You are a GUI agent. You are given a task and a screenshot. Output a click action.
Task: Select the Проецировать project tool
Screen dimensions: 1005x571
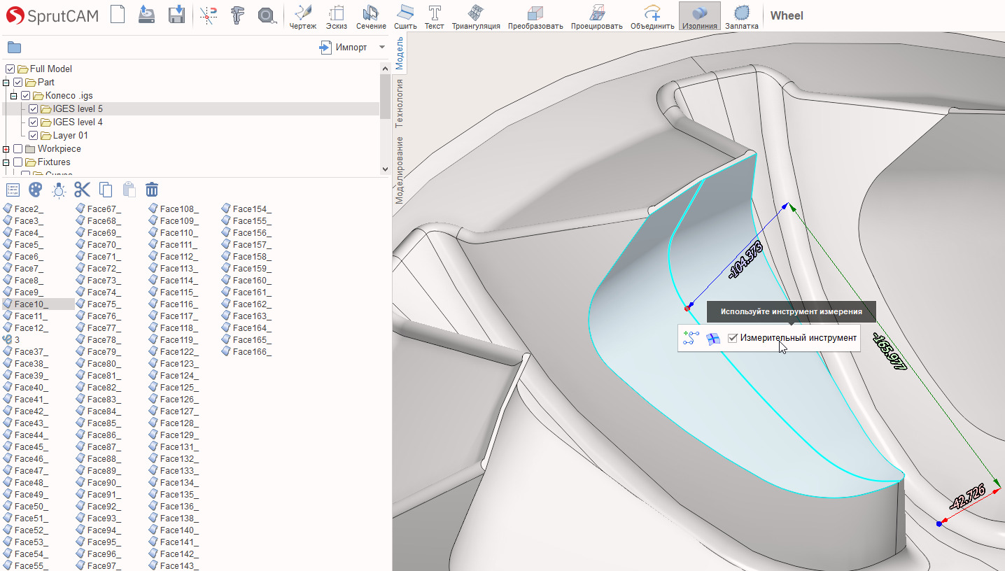click(596, 17)
